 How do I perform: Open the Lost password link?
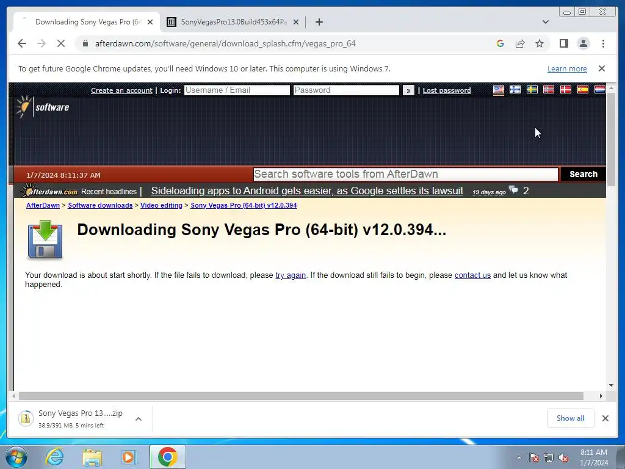tap(446, 90)
